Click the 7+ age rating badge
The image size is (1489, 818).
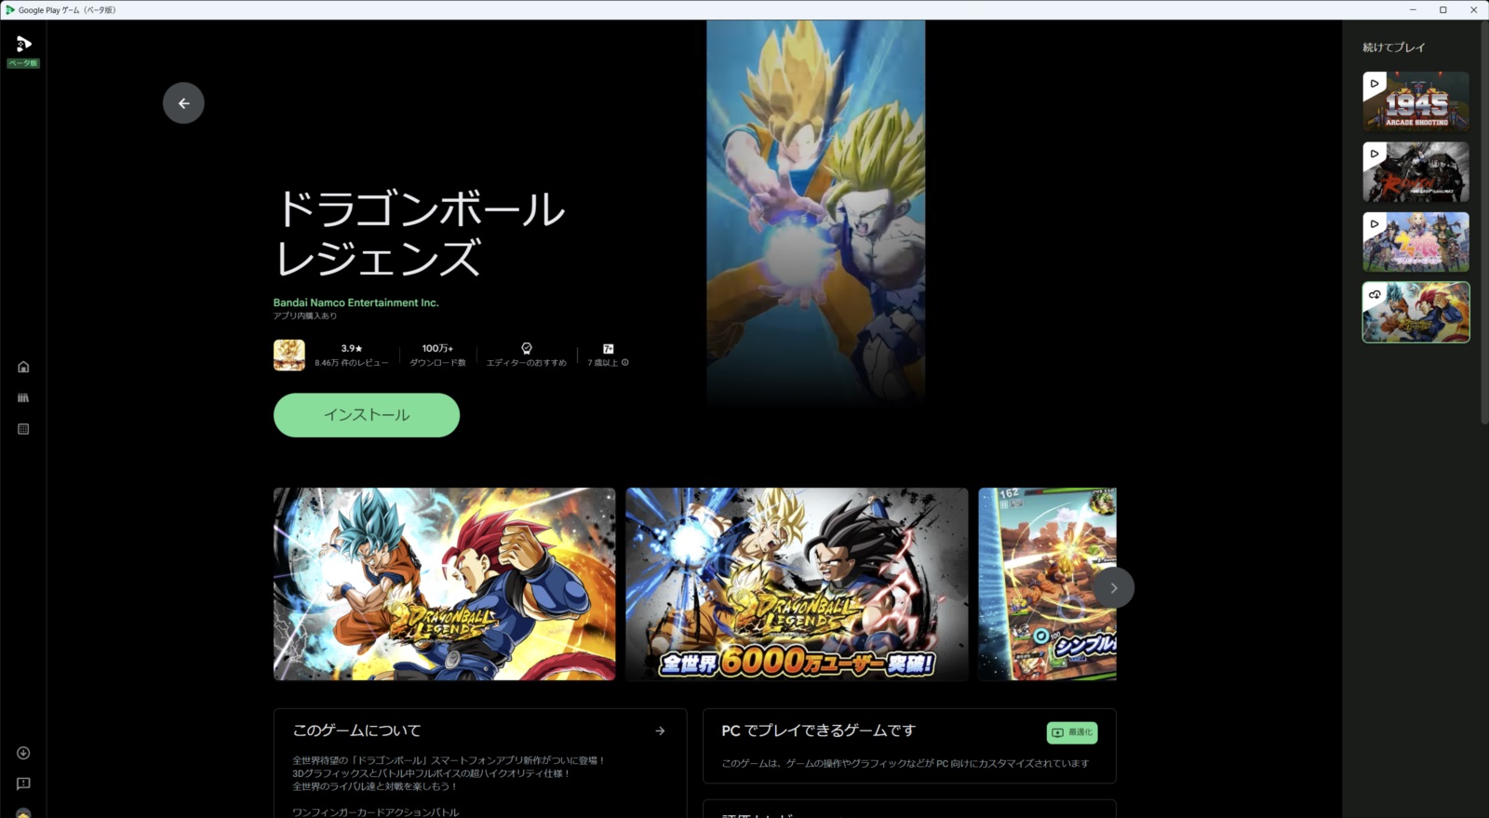(608, 349)
